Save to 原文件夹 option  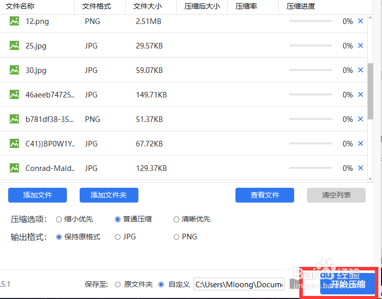[117, 284]
